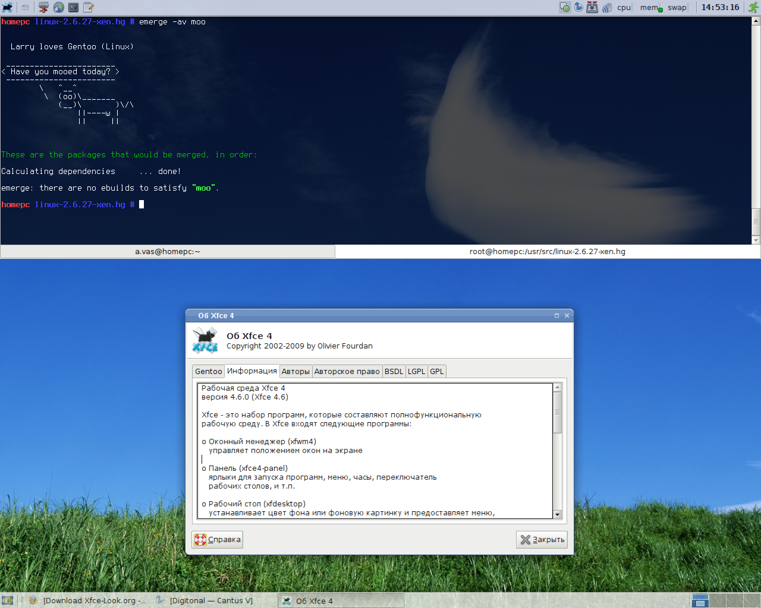Launch the terminal emulator from panel
The height and width of the screenshot is (608, 761).
tap(73, 7)
